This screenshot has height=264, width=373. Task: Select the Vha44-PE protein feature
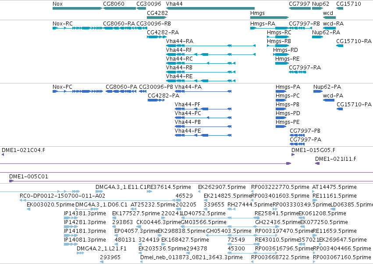(203, 135)
